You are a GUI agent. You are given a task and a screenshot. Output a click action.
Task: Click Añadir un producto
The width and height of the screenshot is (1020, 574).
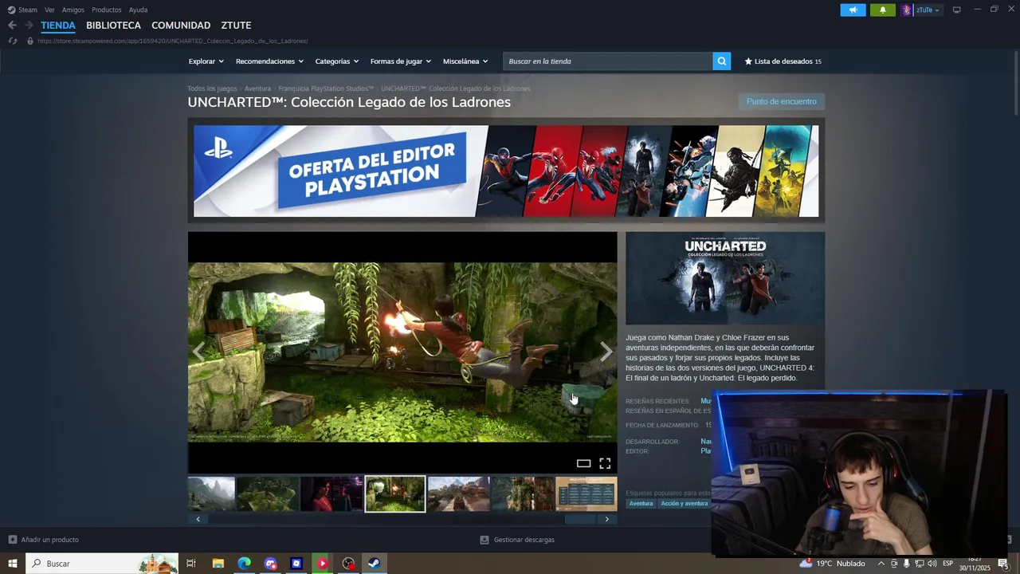[x=44, y=540]
